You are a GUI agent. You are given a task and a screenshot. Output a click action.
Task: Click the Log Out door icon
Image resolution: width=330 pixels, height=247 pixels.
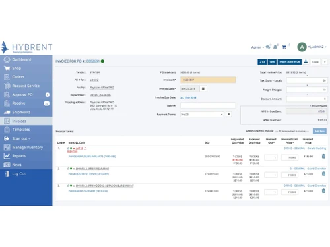point(7,174)
